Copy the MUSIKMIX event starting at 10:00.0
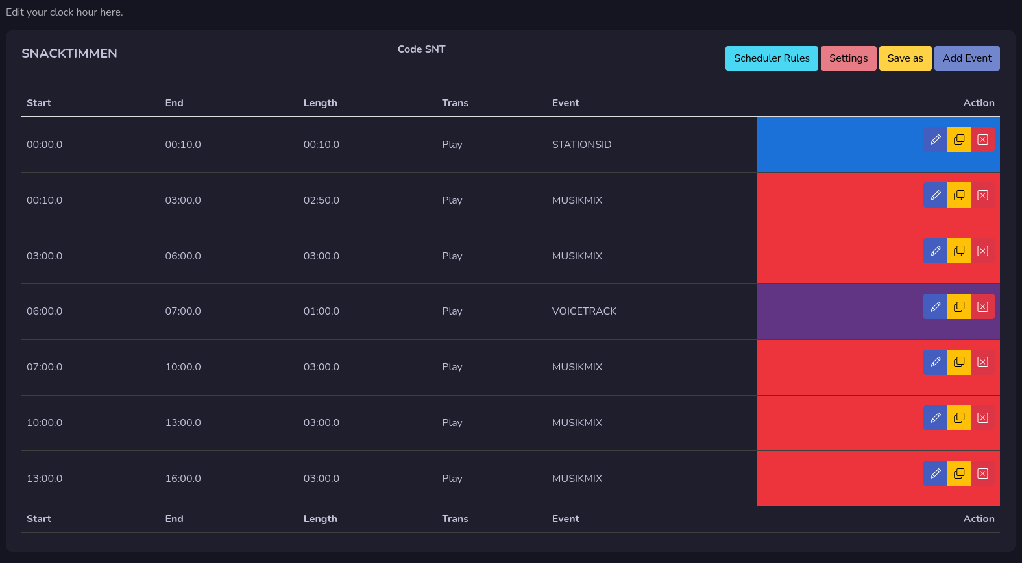1022x563 pixels. coord(959,418)
